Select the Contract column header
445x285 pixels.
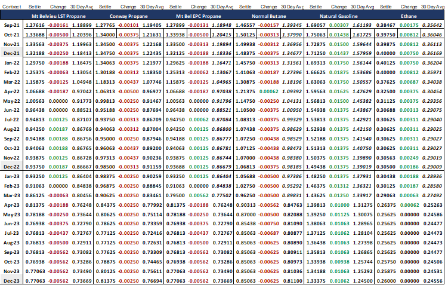[12, 7]
